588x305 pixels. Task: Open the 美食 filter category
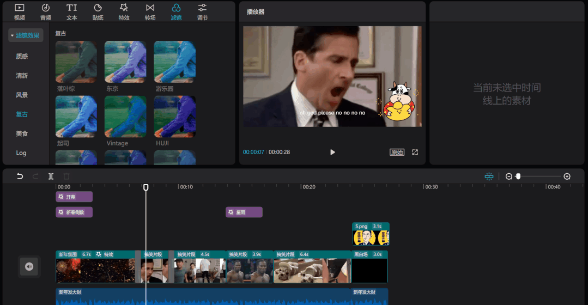[22, 133]
